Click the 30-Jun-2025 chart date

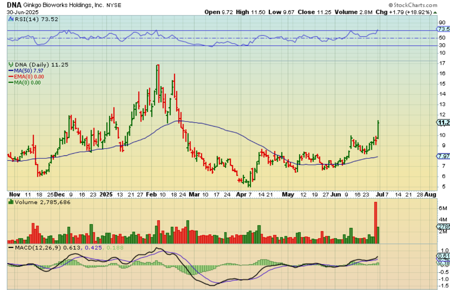pyautogui.click(x=22, y=12)
